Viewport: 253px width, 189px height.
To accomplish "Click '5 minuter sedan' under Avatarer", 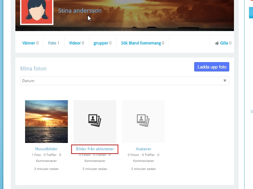I will point(144,169).
